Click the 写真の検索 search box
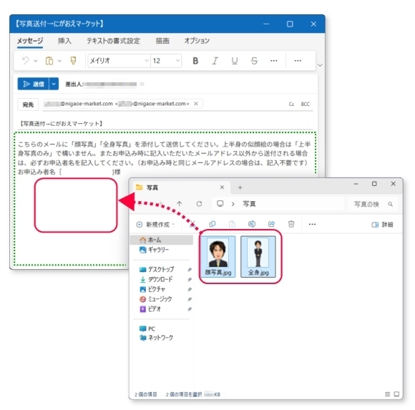Screen dimensions: 415x410 (373, 204)
